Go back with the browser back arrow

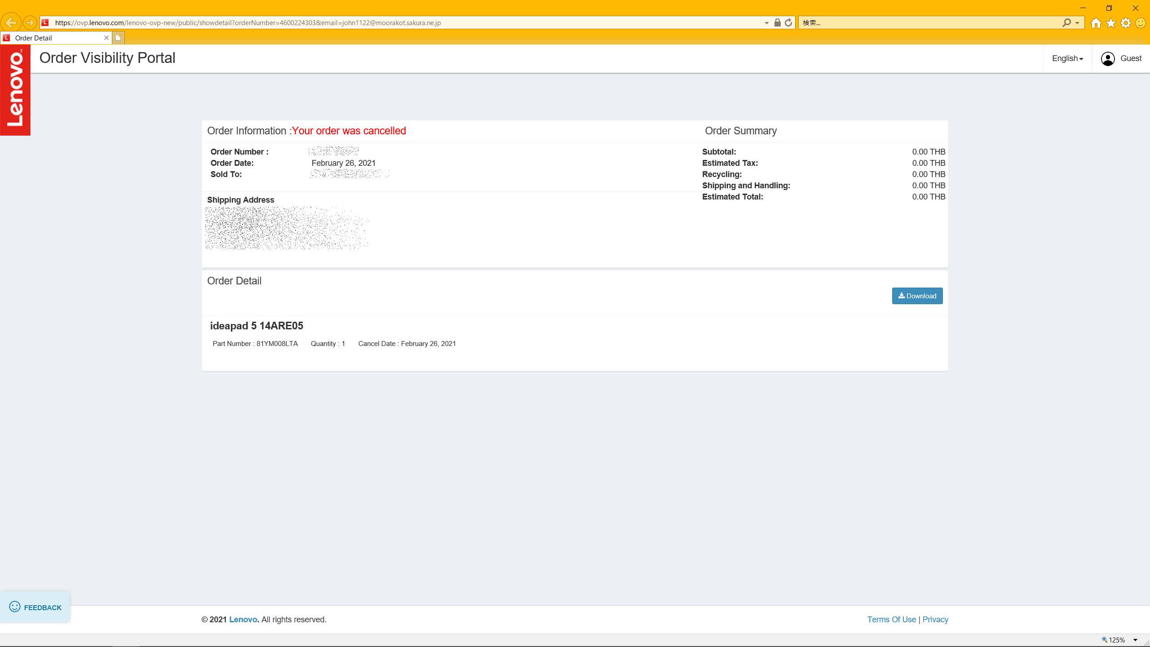[11, 22]
